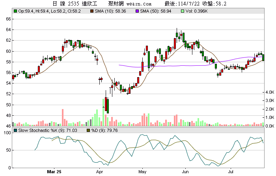This screenshot has width=276, height=176.
Task: Click the '50' price axis label
Action: coord(8,105)
